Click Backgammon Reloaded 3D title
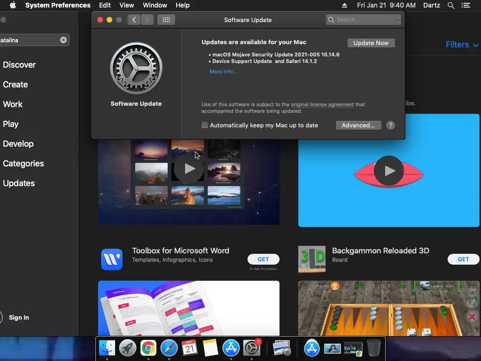481x361 pixels. click(x=380, y=251)
